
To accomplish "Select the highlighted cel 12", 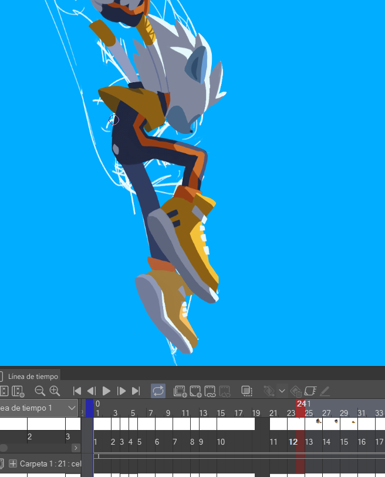I will (293, 442).
